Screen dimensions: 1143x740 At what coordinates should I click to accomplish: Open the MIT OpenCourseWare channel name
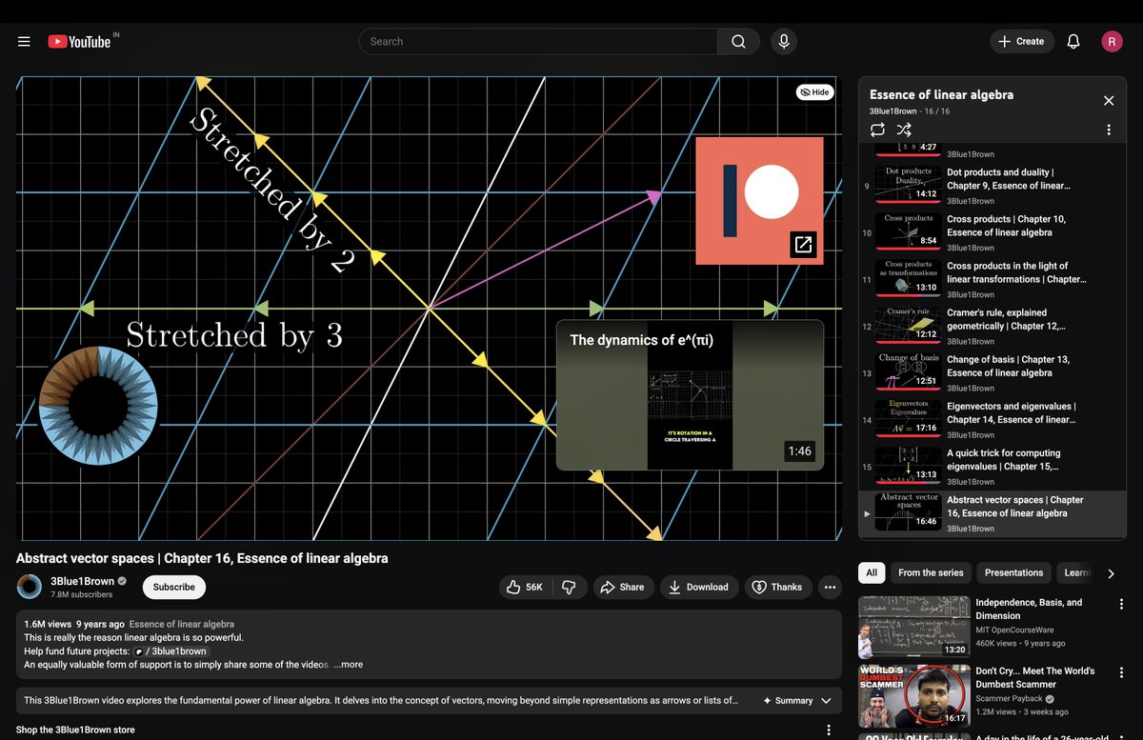[1015, 630]
